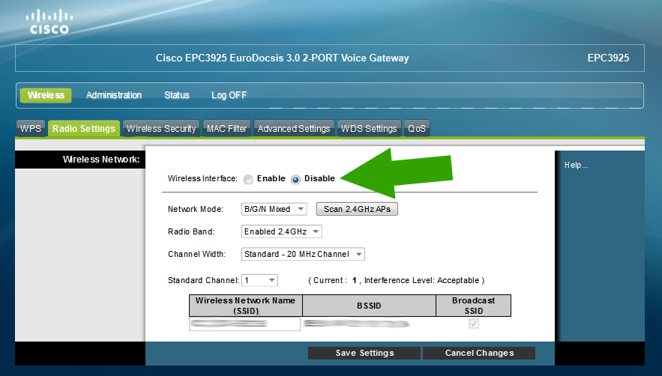Open the Network Mode dropdown

(274, 209)
